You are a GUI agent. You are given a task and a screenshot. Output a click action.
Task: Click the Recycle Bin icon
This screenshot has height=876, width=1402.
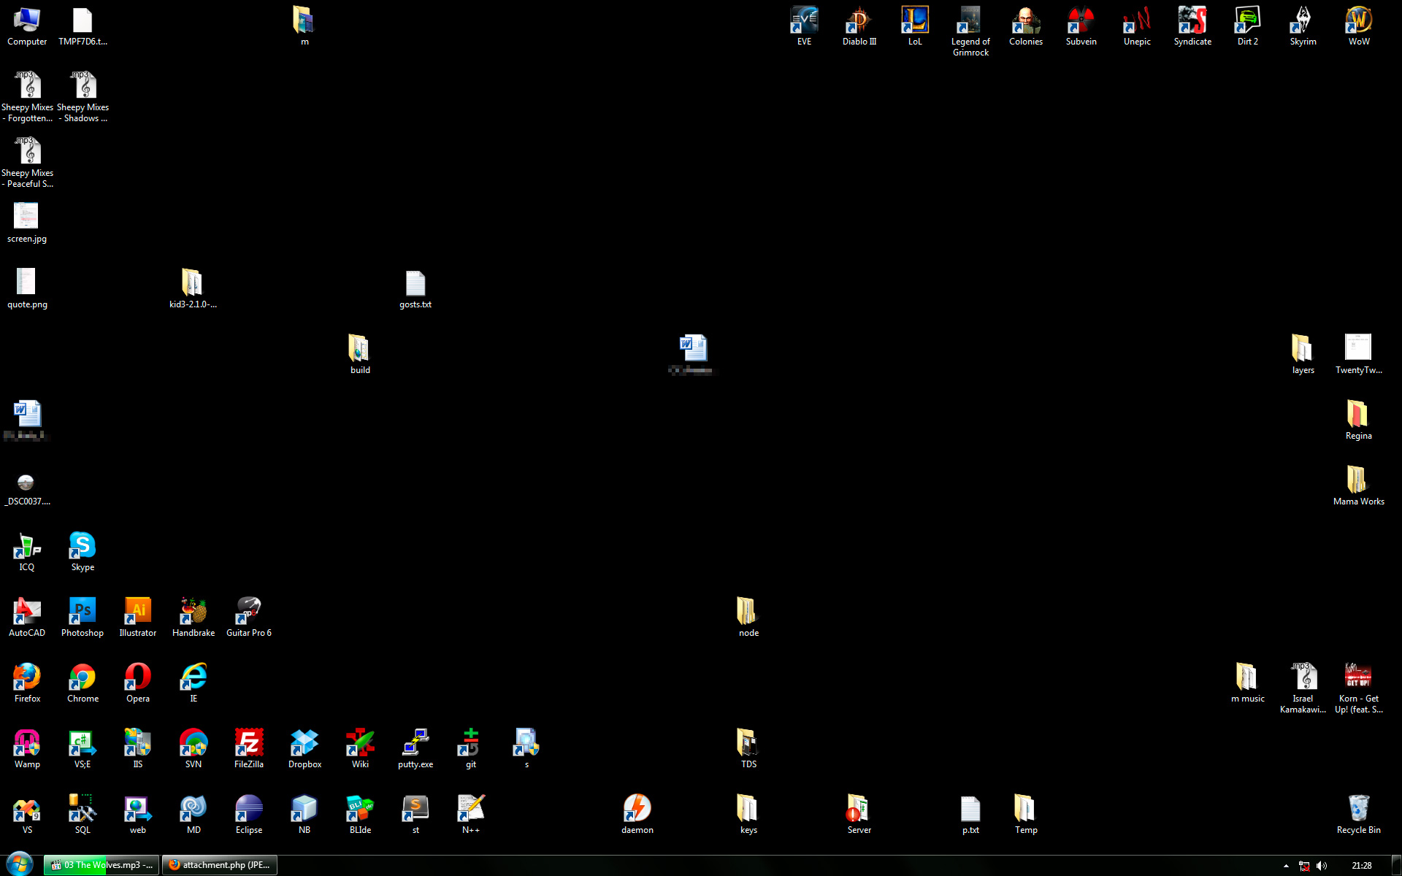click(x=1358, y=809)
